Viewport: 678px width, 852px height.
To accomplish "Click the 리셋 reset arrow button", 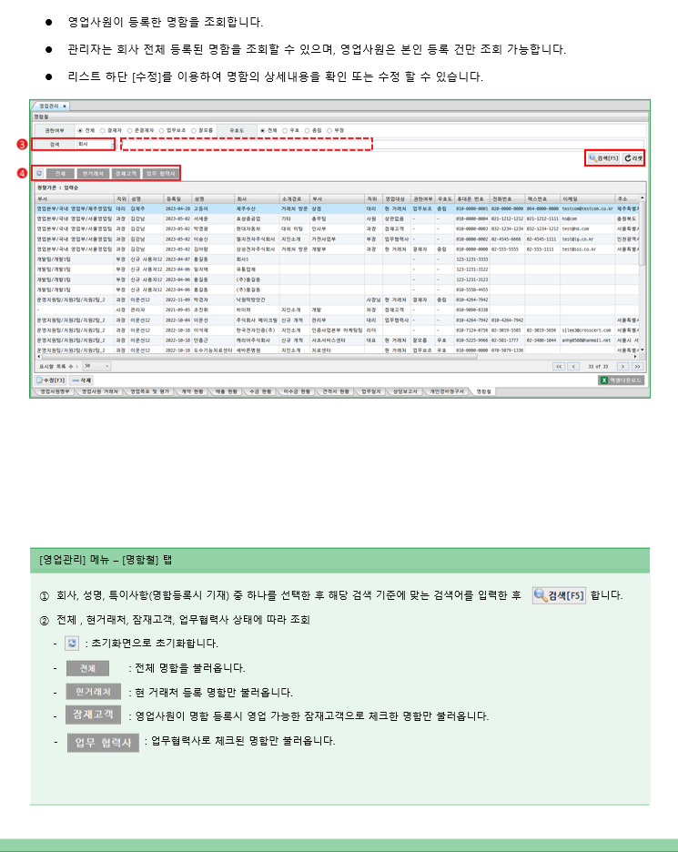I will click(632, 158).
